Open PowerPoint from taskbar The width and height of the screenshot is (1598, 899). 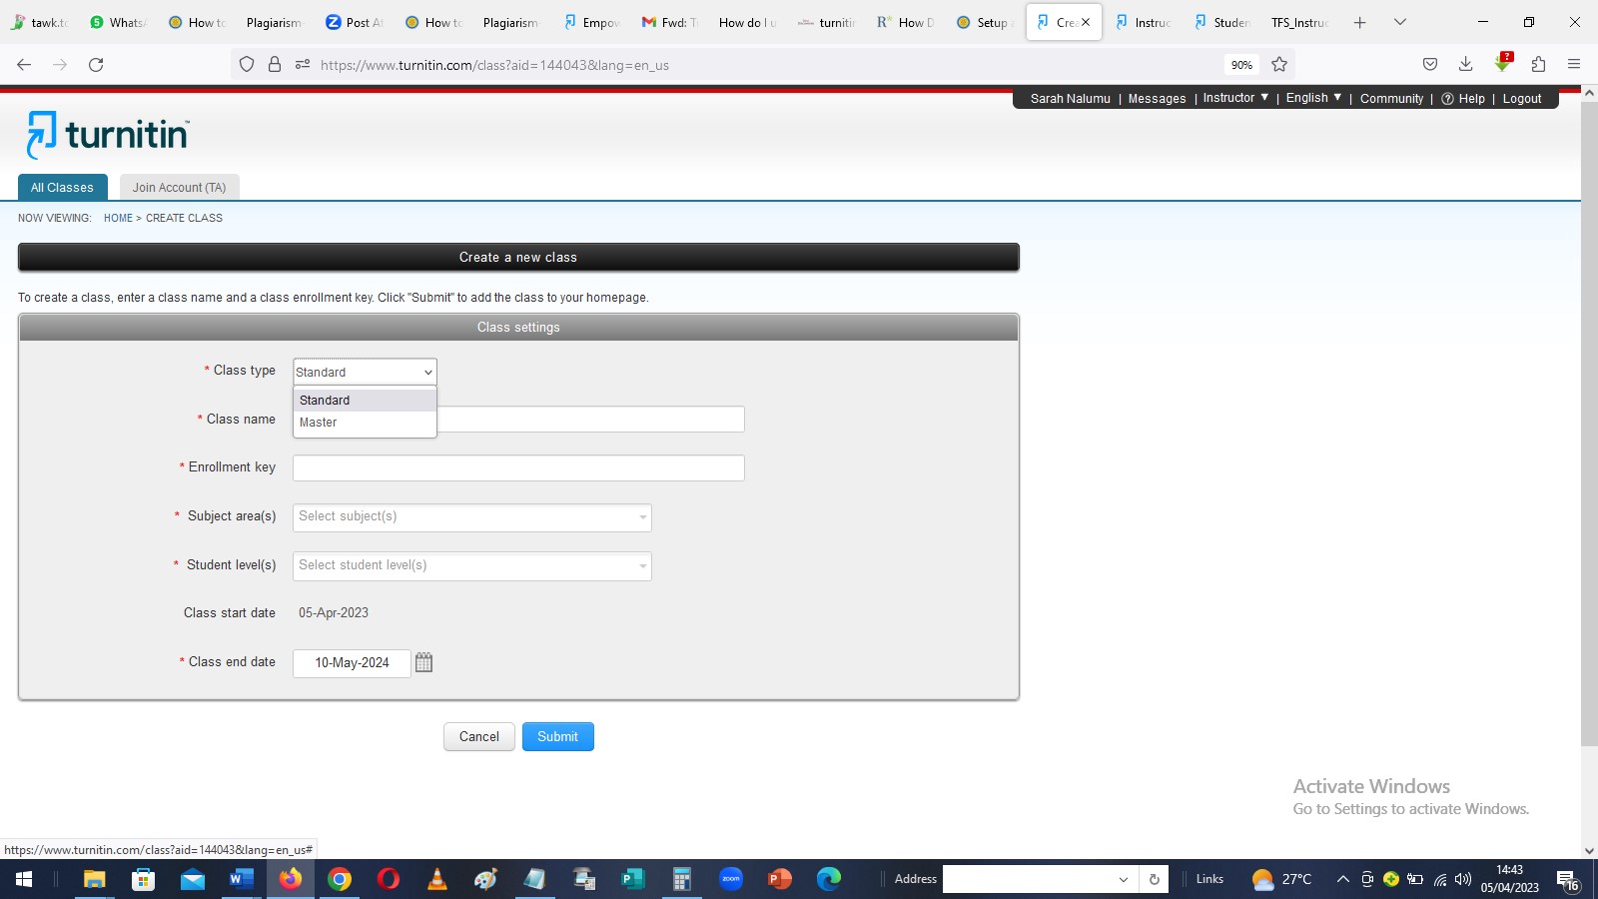(x=780, y=879)
